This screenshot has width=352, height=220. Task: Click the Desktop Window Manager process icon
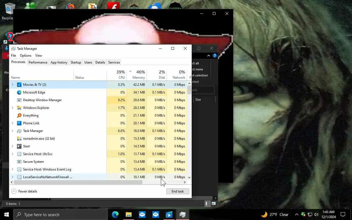pyautogui.click(x=19, y=100)
